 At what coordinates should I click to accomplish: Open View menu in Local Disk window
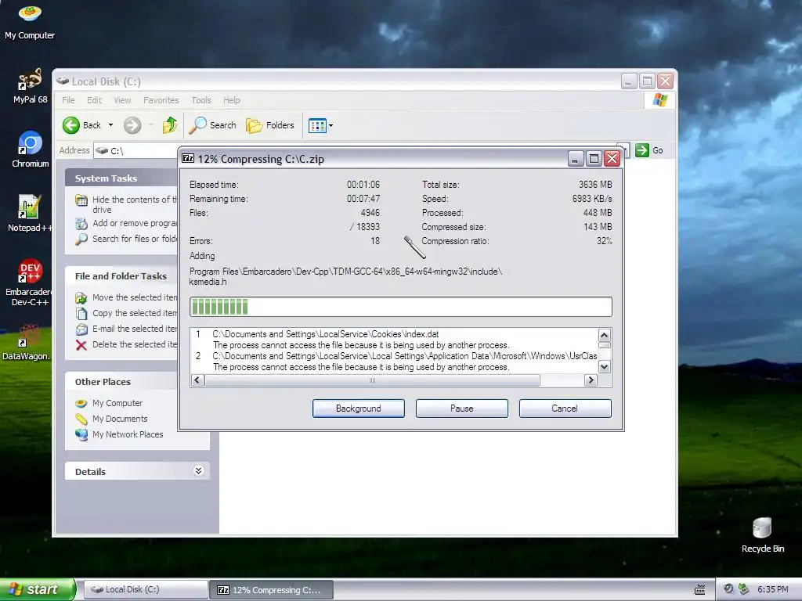122,100
